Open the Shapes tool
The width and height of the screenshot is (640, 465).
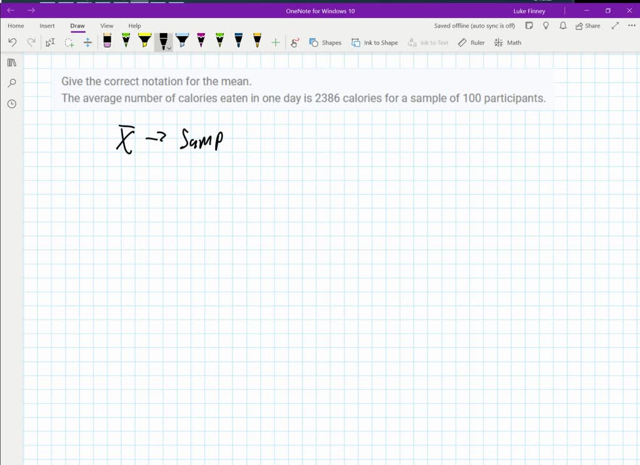[x=326, y=42]
